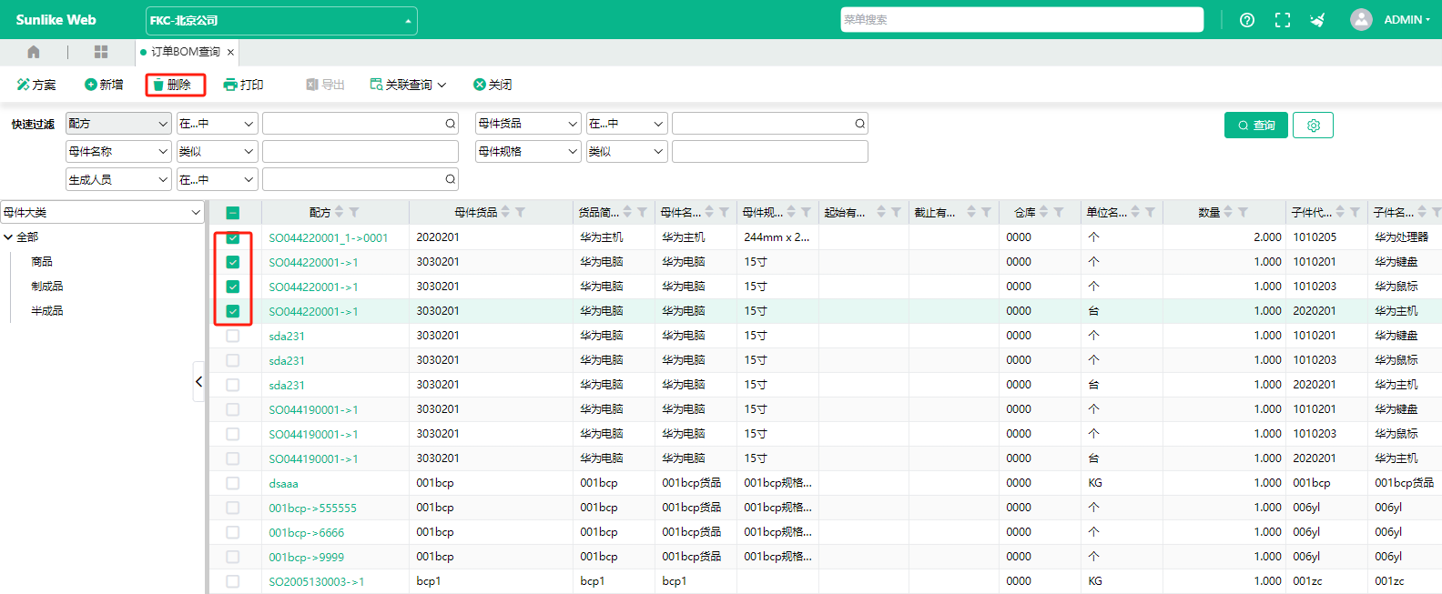Toggle fullscreen mode icon
1442x594 pixels.
(1283, 20)
